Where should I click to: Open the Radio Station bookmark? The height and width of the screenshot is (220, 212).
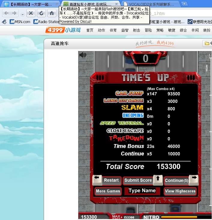(46, 22)
